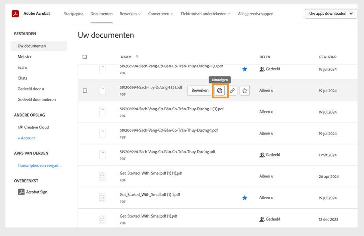364x236 pixels.
Task: Tick the checkbox for the selected PDF row
Action: pyautogui.click(x=85, y=91)
